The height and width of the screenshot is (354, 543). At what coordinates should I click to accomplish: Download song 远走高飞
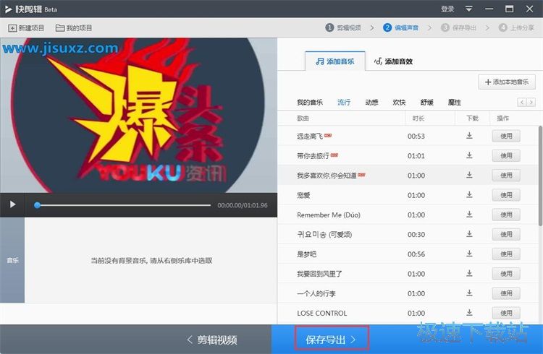(x=469, y=136)
